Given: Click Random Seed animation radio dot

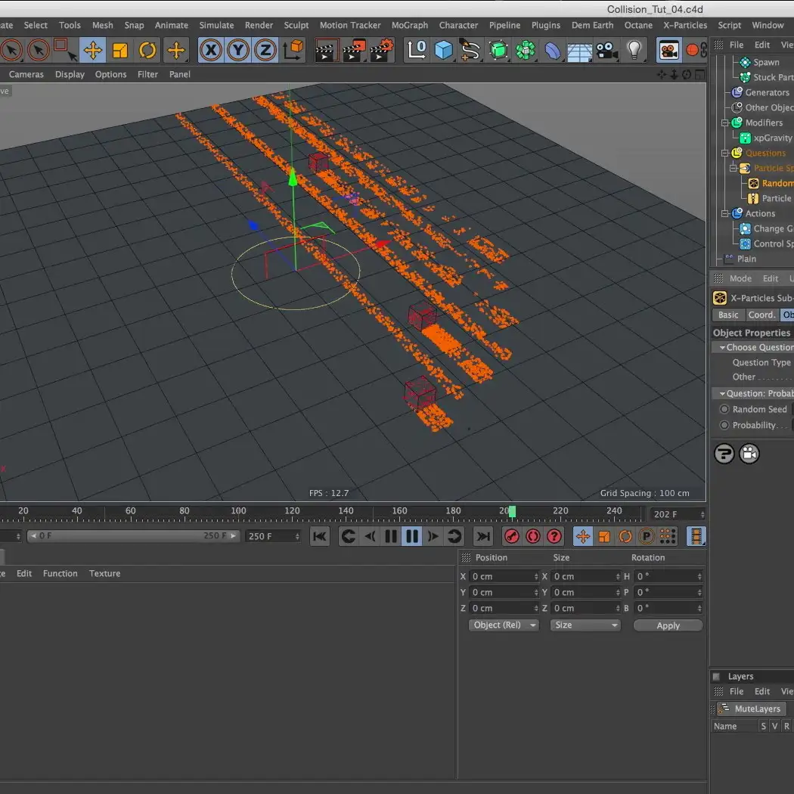Looking at the screenshot, I should 724,409.
